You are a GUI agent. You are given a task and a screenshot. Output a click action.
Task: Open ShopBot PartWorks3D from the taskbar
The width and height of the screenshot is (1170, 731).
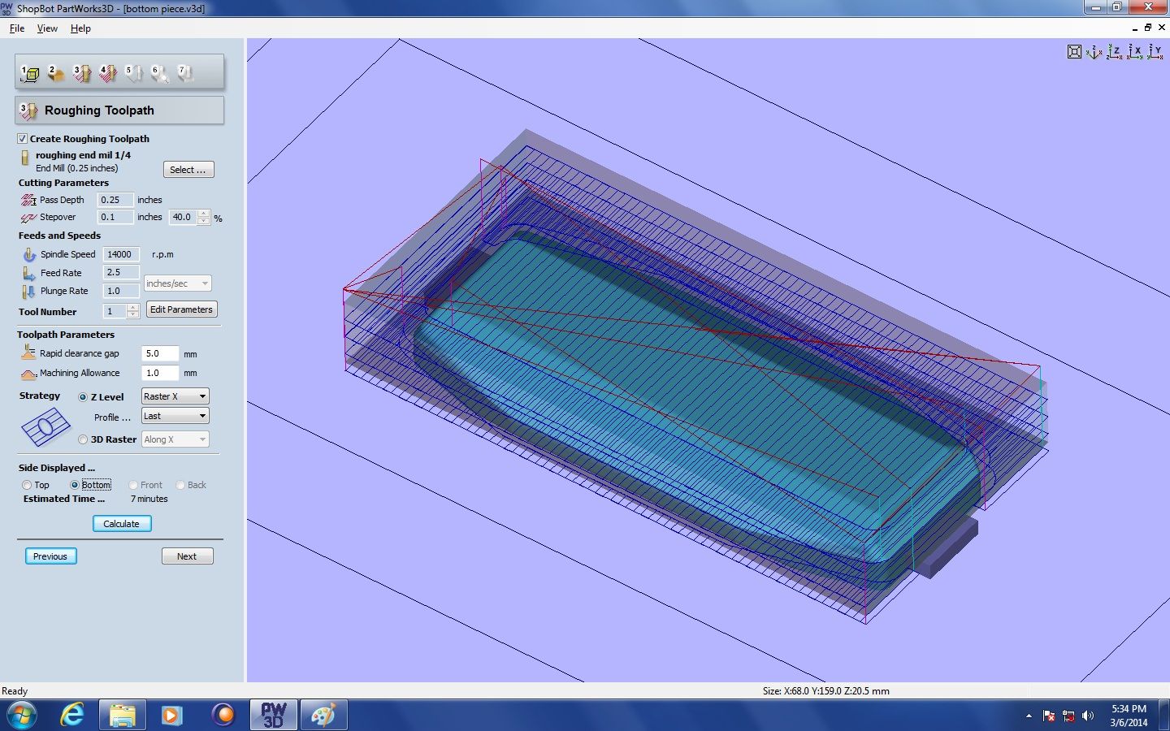click(x=273, y=715)
